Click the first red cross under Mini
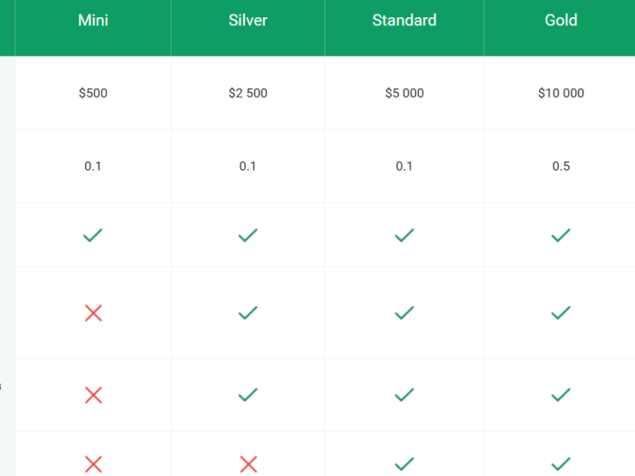 (x=93, y=313)
